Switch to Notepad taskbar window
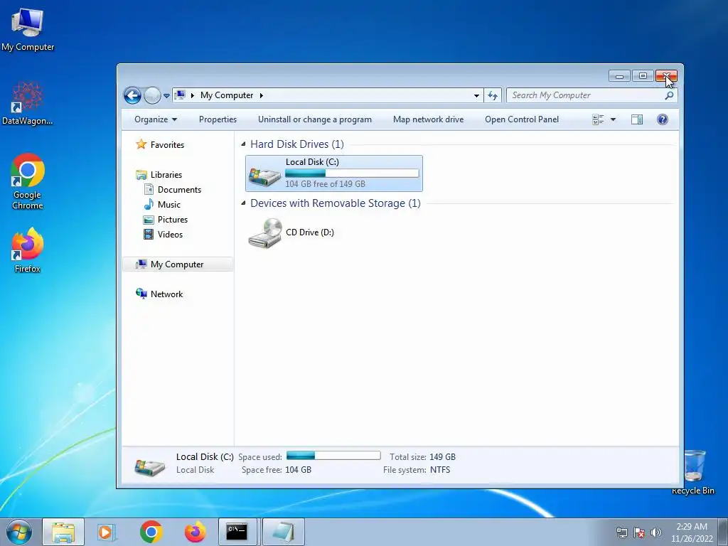This screenshot has height=546, width=728. [x=284, y=532]
